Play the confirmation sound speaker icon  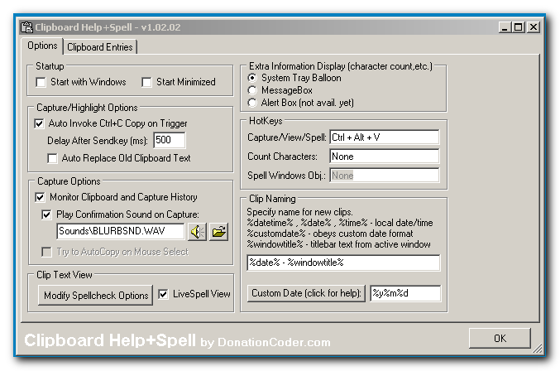pos(197,232)
